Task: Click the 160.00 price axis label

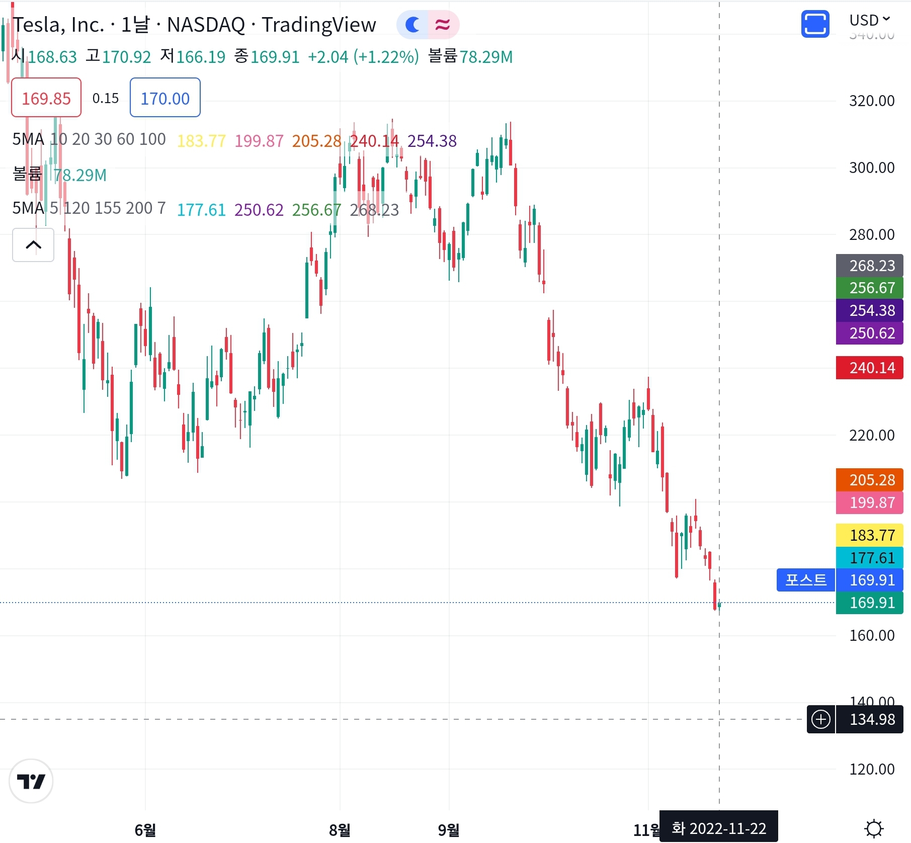Action: pyautogui.click(x=872, y=636)
